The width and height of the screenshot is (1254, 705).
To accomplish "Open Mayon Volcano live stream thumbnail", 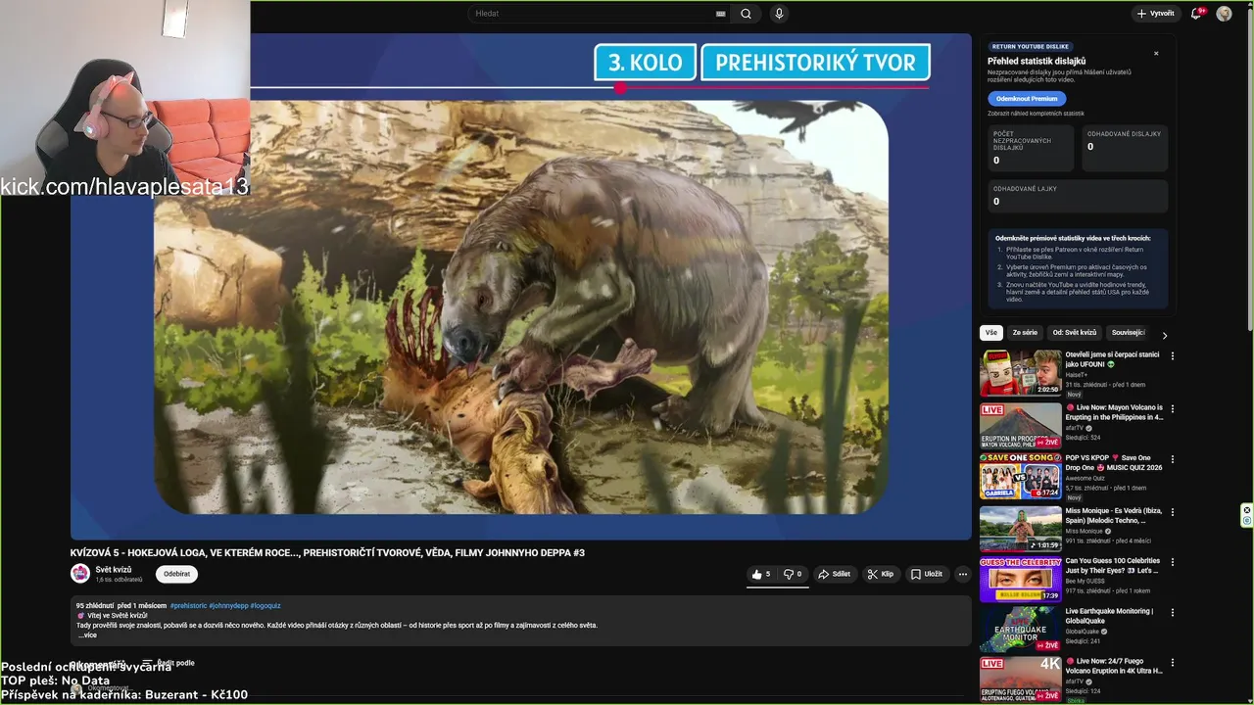I will point(1021,426).
